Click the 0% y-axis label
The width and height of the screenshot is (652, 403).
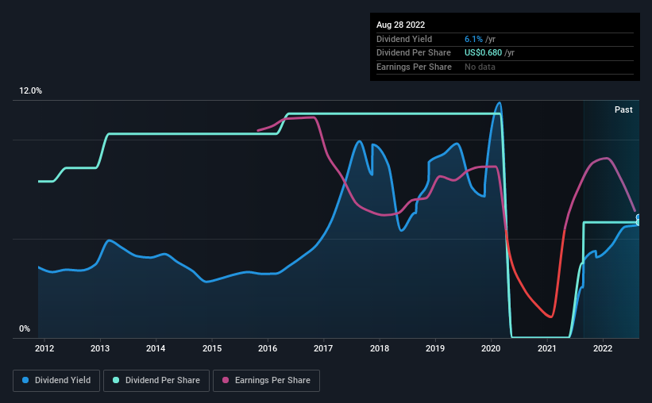click(x=25, y=328)
